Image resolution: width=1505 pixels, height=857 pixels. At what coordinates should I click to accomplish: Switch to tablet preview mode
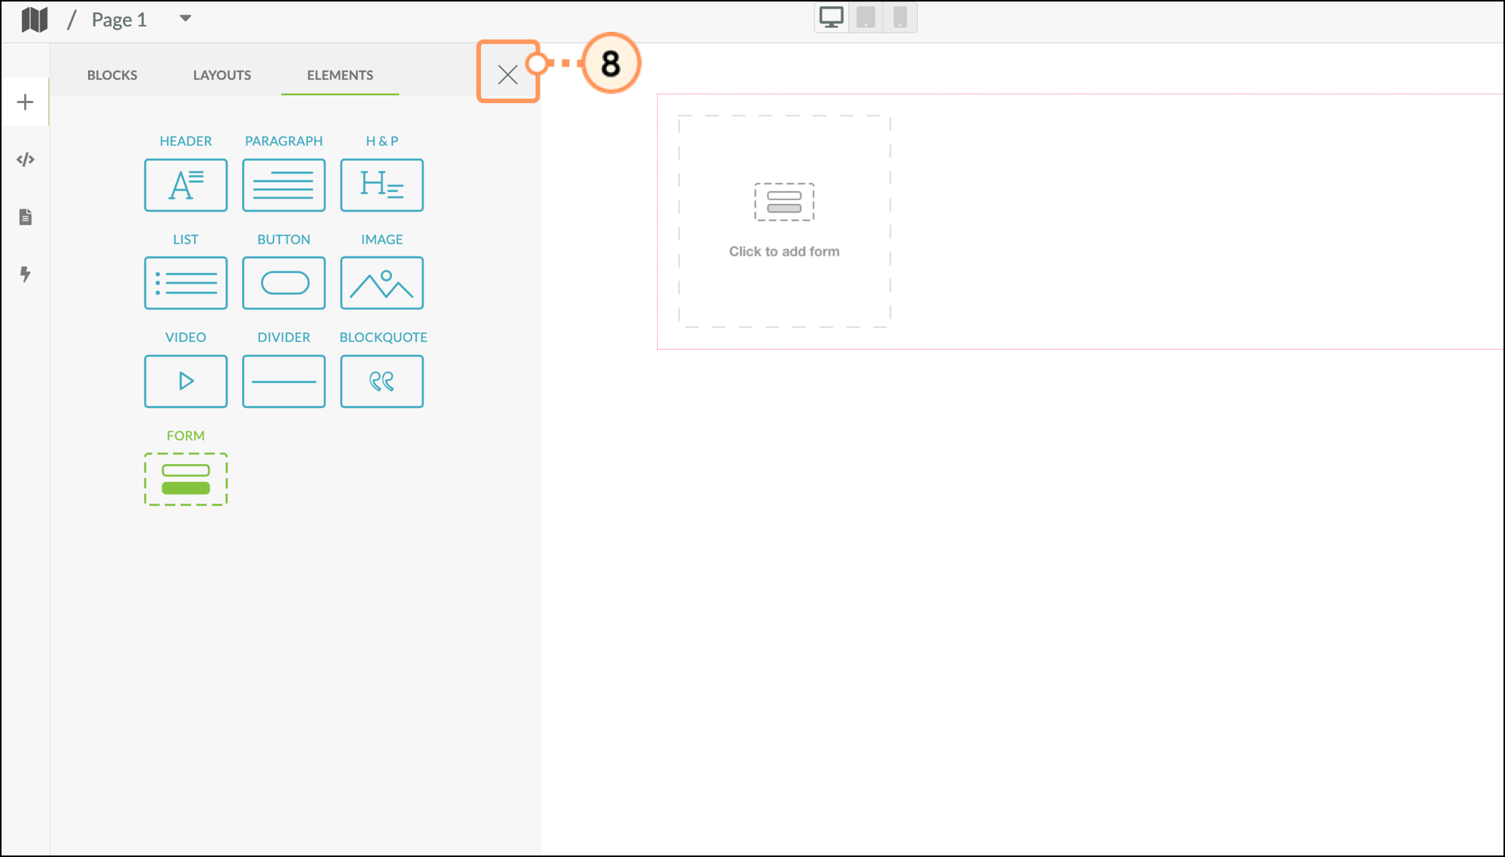[x=866, y=17]
